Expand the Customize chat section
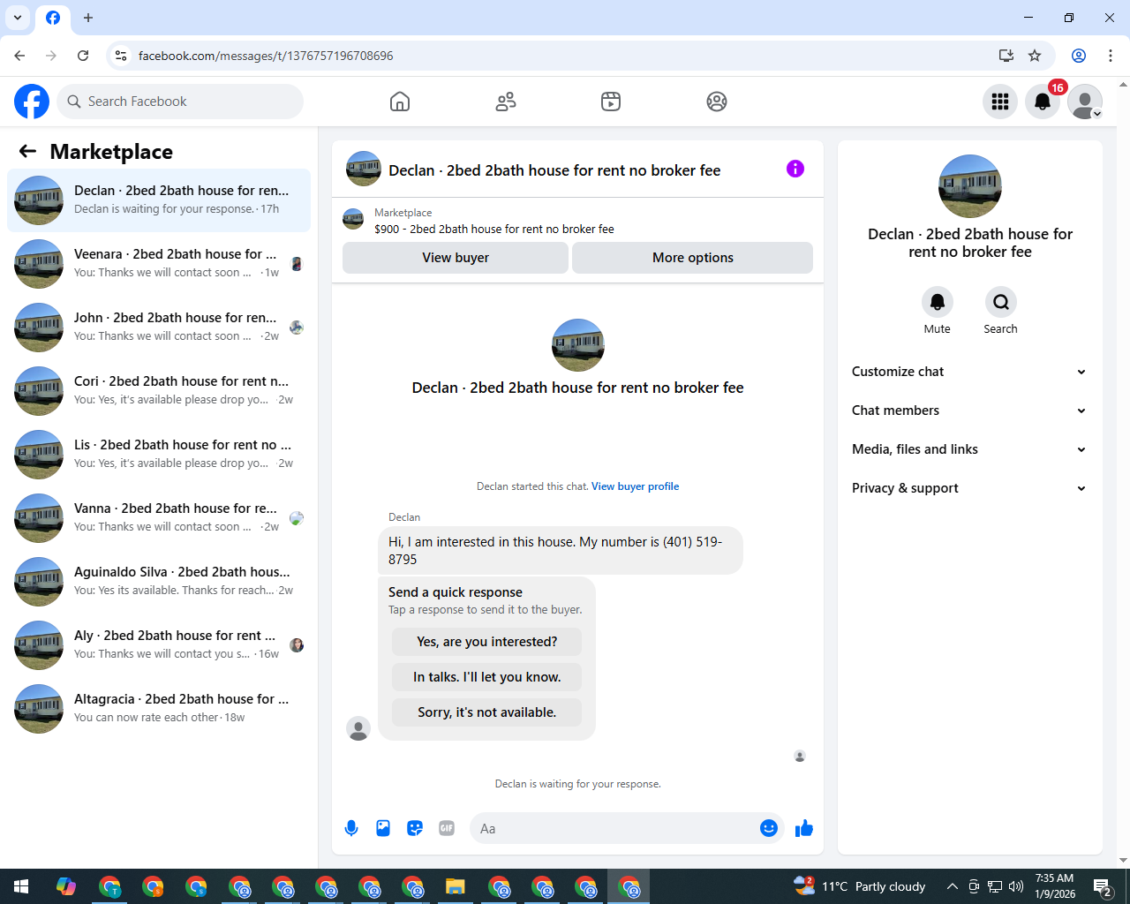This screenshot has height=904, width=1130. tap(970, 372)
